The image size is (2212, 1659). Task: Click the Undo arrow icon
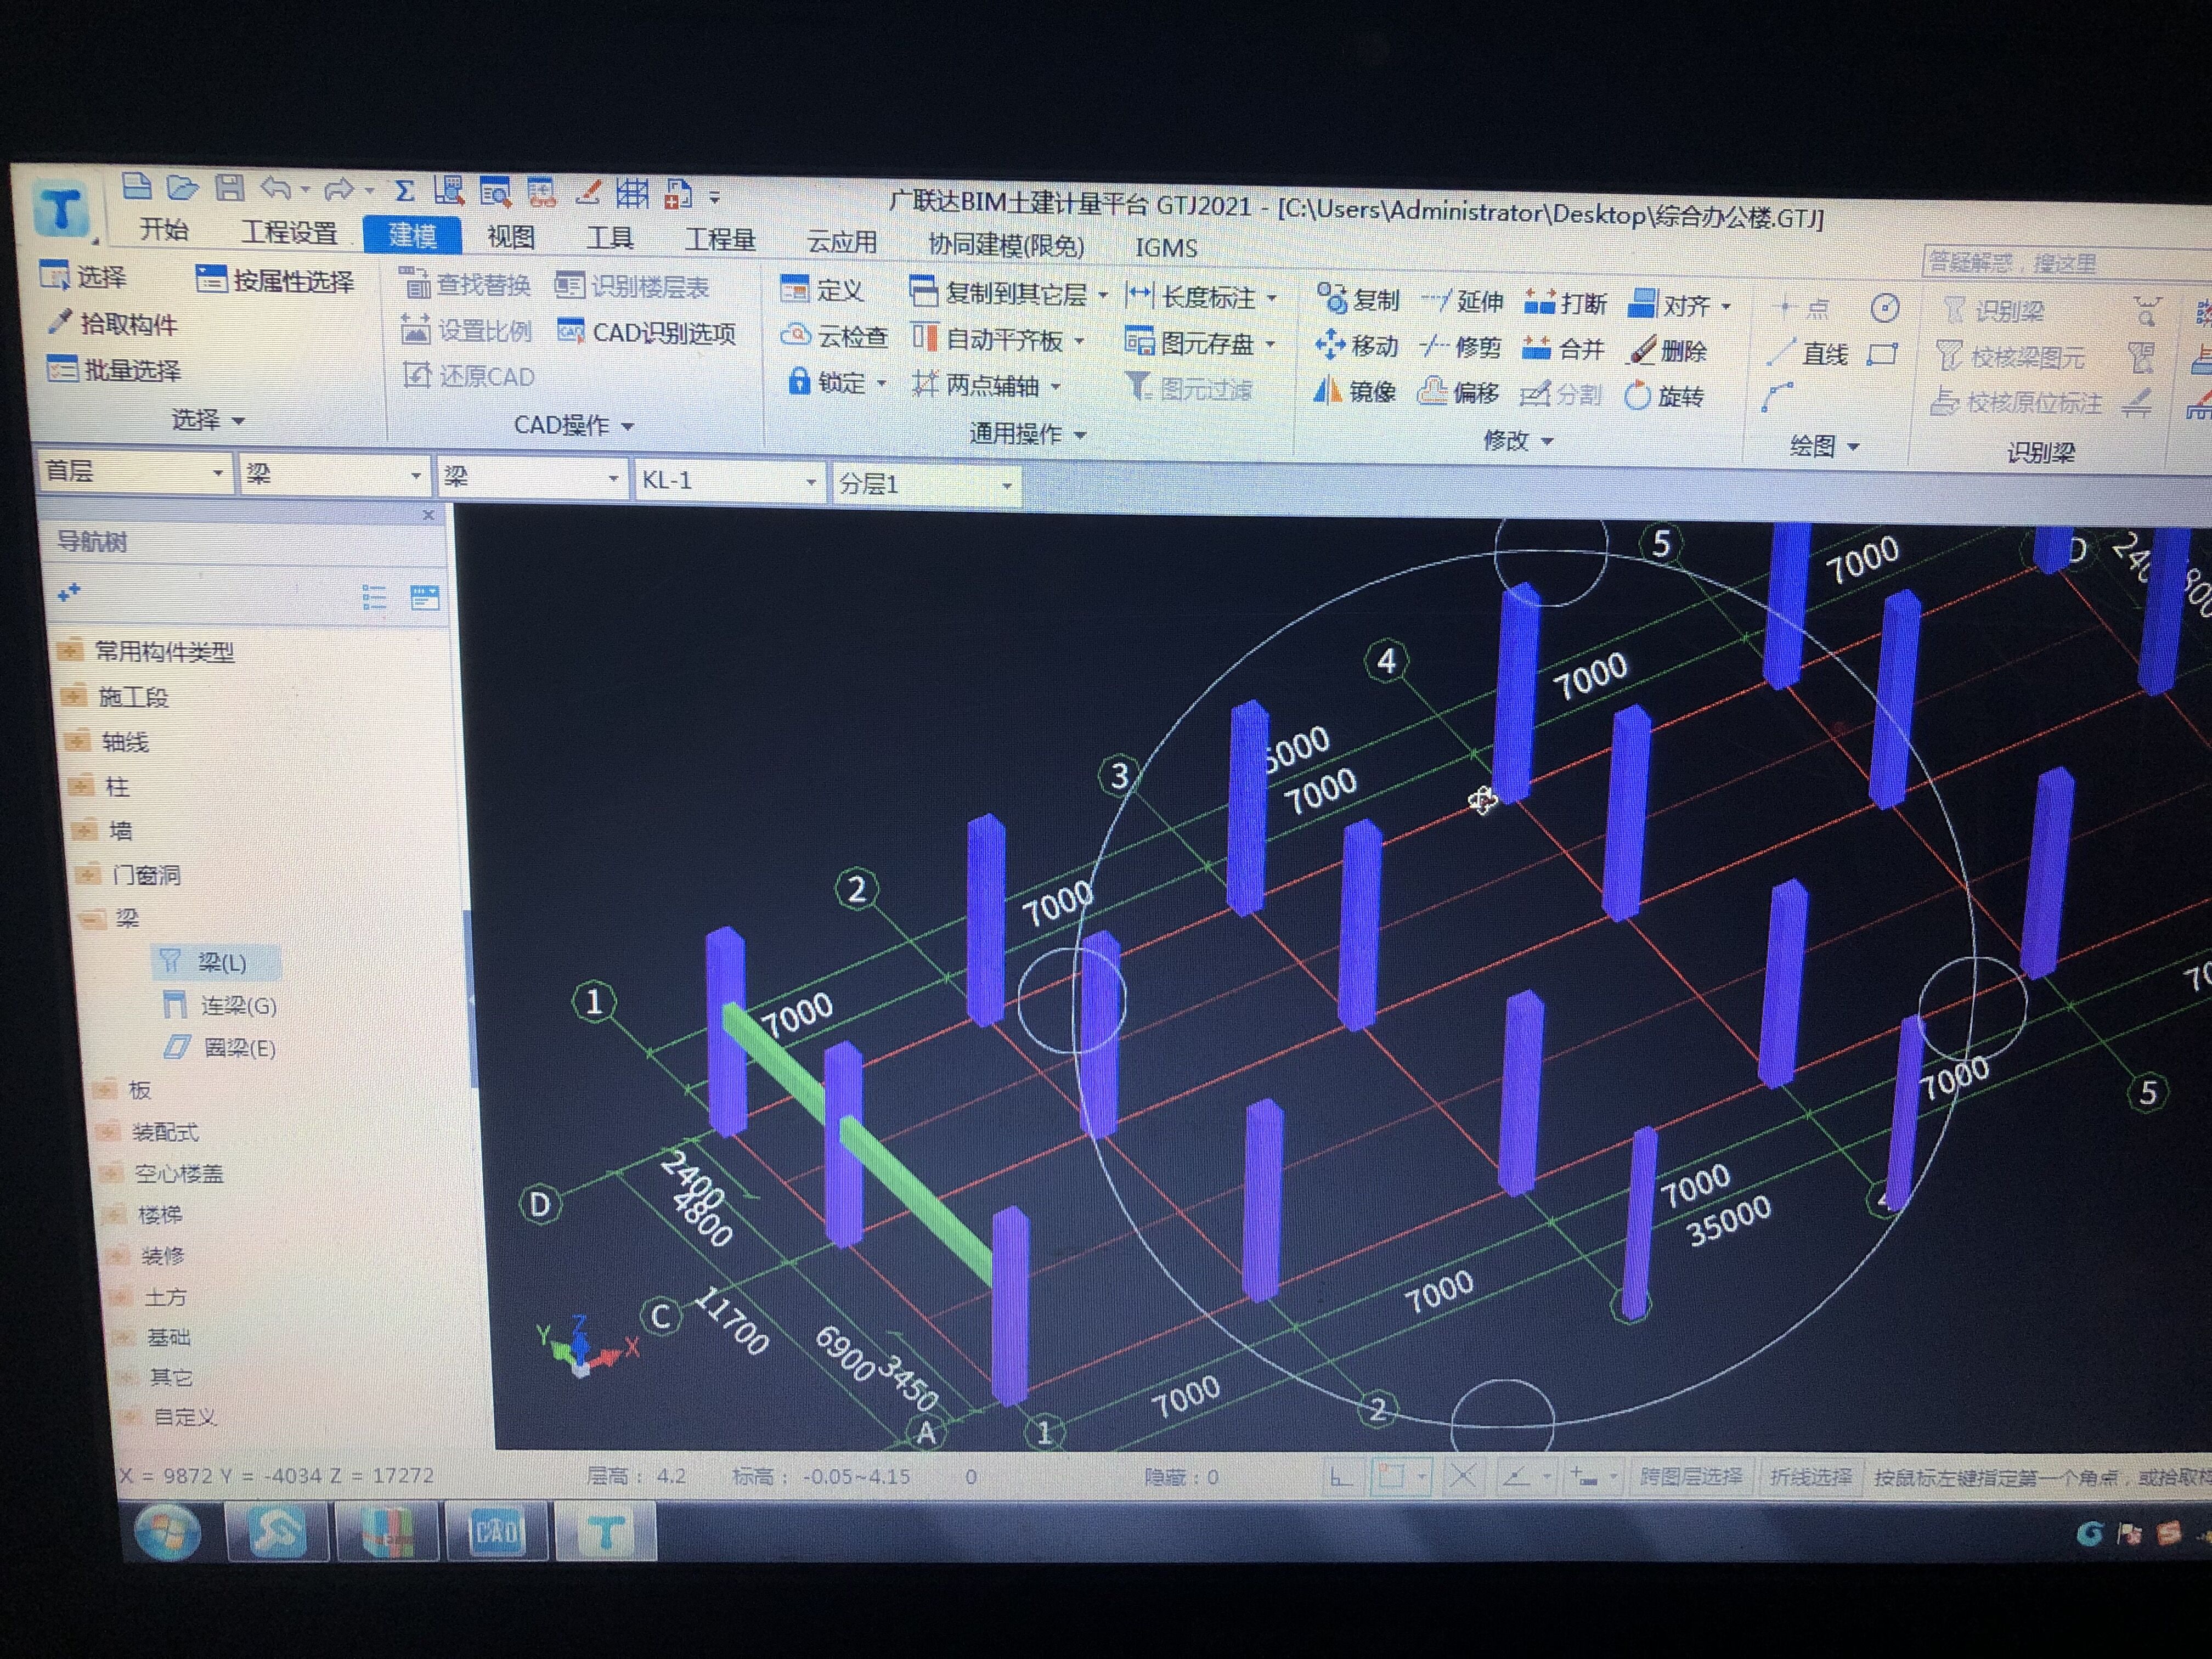[x=277, y=188]
